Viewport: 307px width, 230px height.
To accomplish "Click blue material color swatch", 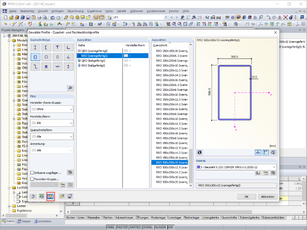I will pos(198,167).
